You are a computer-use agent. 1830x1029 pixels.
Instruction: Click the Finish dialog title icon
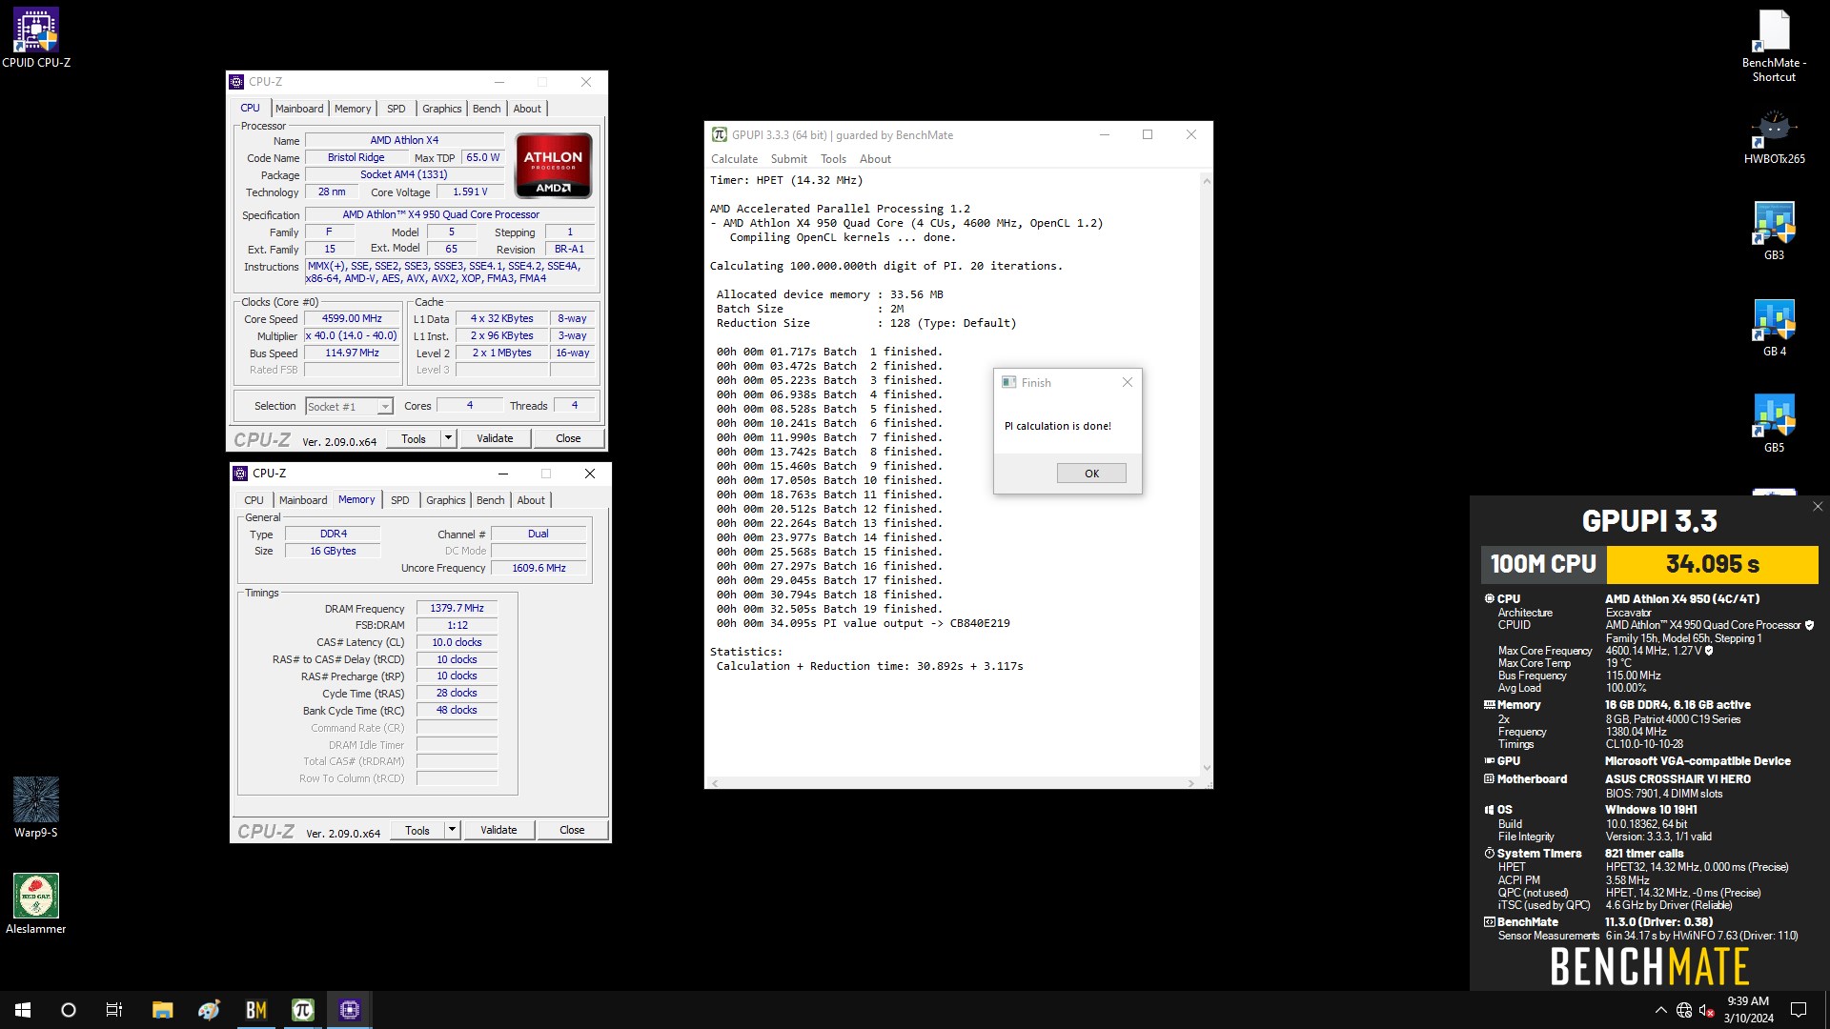pyautogui.click(x=1008, y=382)
